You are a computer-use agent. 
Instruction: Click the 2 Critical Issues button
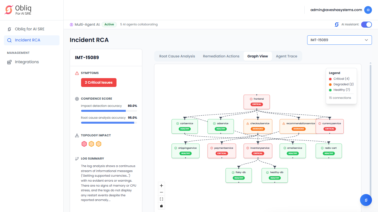(x=99, y=83)
